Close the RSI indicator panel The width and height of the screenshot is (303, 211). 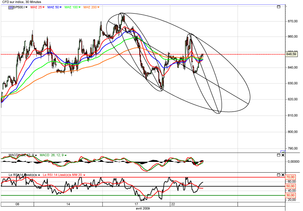pos(283,175)
